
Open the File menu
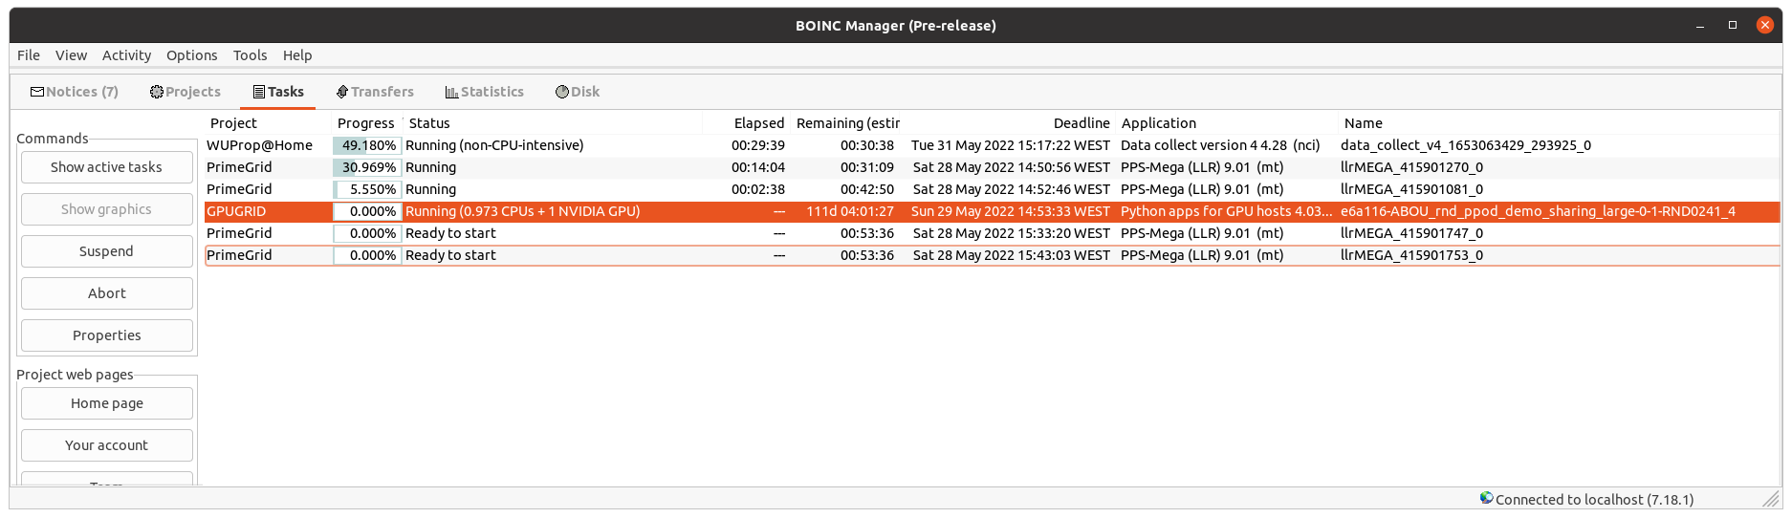pyautogui.click(x=29, y=55)
